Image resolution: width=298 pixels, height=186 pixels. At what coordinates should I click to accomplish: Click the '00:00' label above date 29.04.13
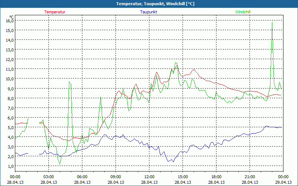[x=283, y=177]
